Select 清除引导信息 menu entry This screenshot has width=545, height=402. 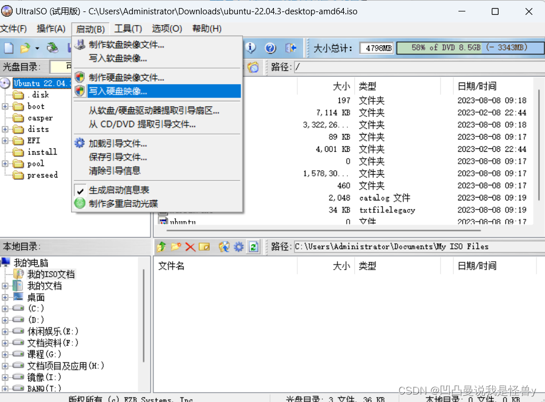pyautogui.click(x=158, y=171)
